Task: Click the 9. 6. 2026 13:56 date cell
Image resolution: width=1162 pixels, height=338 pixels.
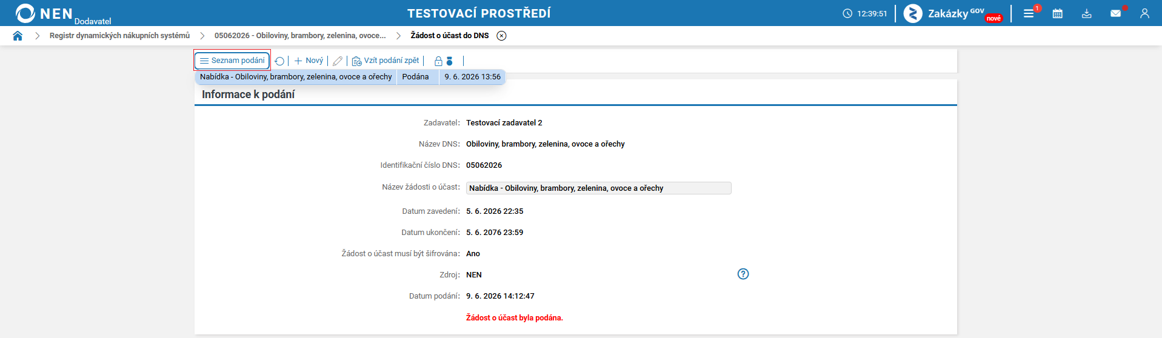Action: coord(472,77)
